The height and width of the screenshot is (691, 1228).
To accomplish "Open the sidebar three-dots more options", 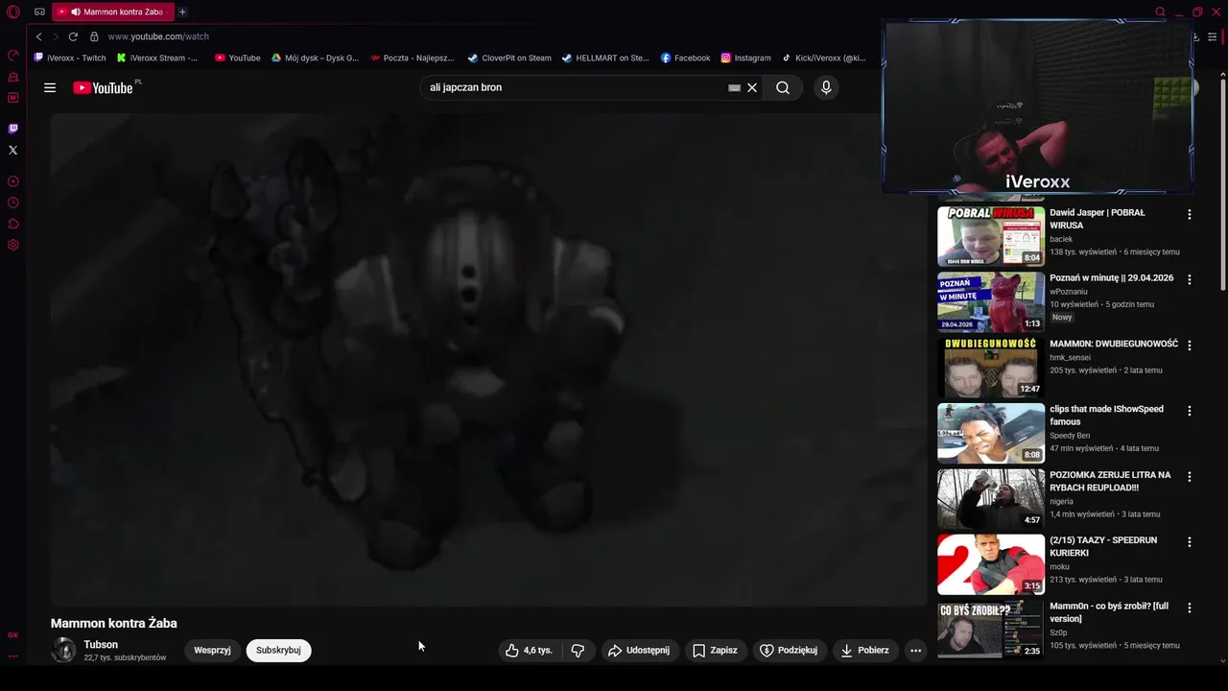I will (13, 656).
